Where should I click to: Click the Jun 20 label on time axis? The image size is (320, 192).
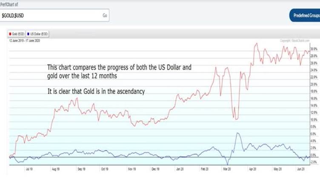300,169
